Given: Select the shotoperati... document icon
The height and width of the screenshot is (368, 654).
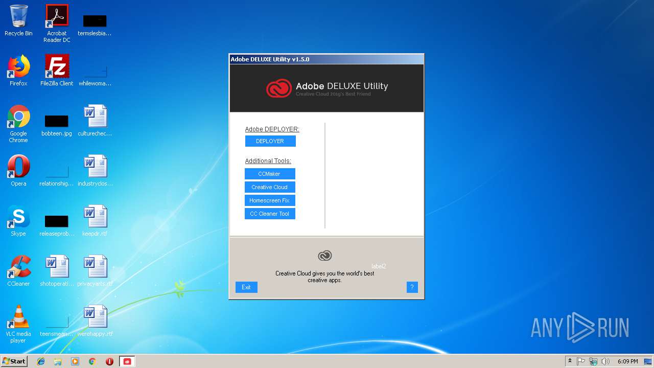Looking at the screenshot, I should click(57, 271).
